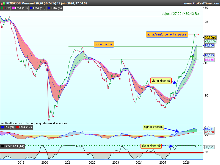The width and height of the screenshot is (220, 165).
Task: Click the 2022 year label on time axis
Action: coord(92,163)
